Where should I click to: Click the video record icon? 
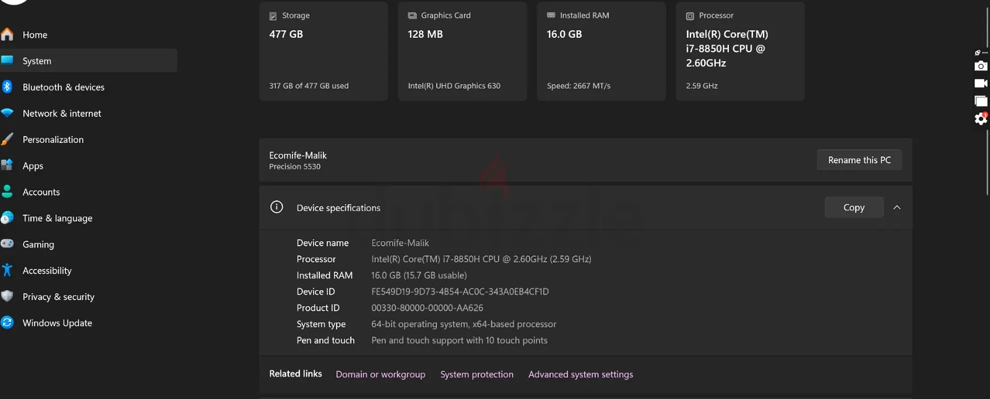pos(981,83)
